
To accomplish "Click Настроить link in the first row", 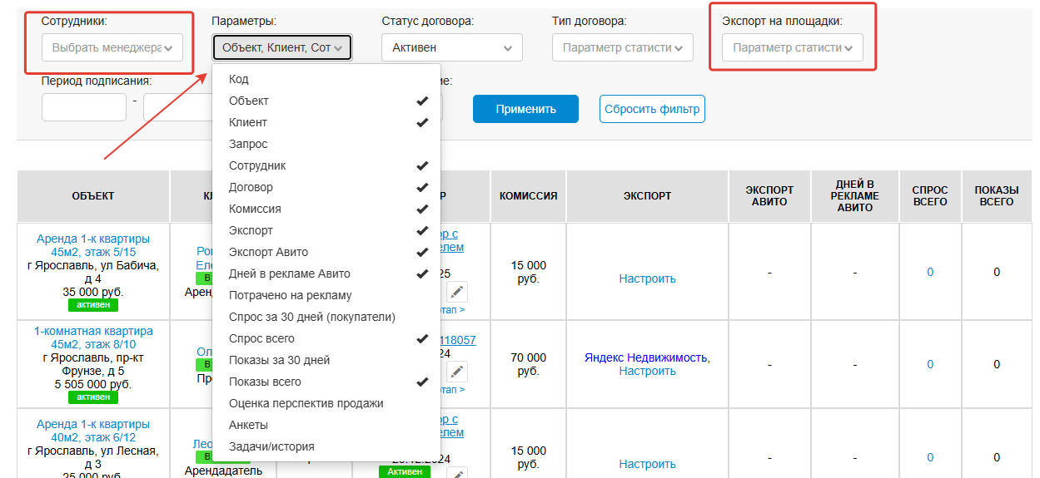I will (647, 278).
